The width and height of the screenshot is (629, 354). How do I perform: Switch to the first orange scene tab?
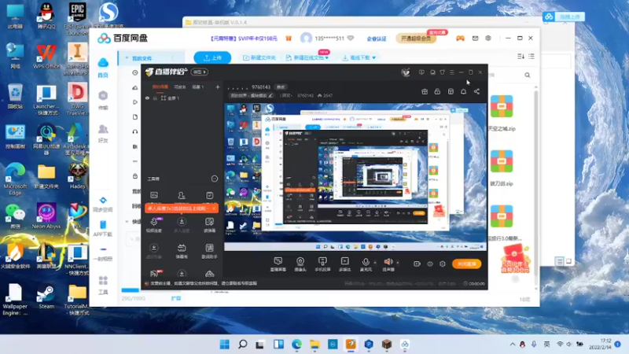click(160, 87)
